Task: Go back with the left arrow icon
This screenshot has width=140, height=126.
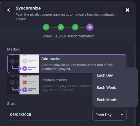Action: tap(9, 10)
